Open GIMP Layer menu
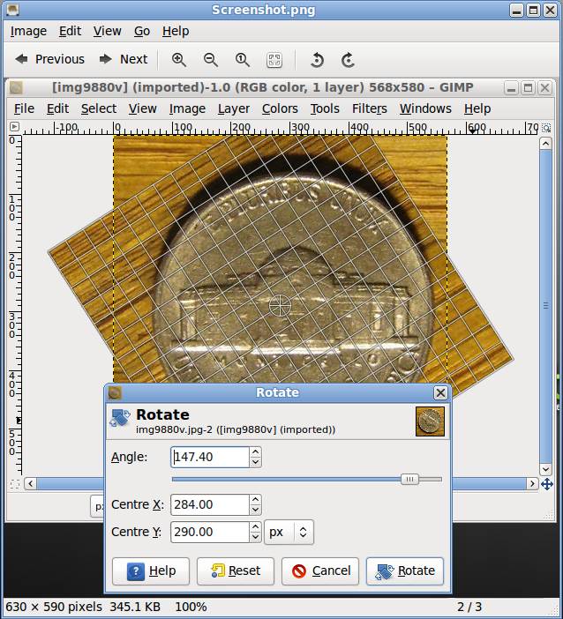The width and height of the screenshot is (563, 619). (234, 108)
